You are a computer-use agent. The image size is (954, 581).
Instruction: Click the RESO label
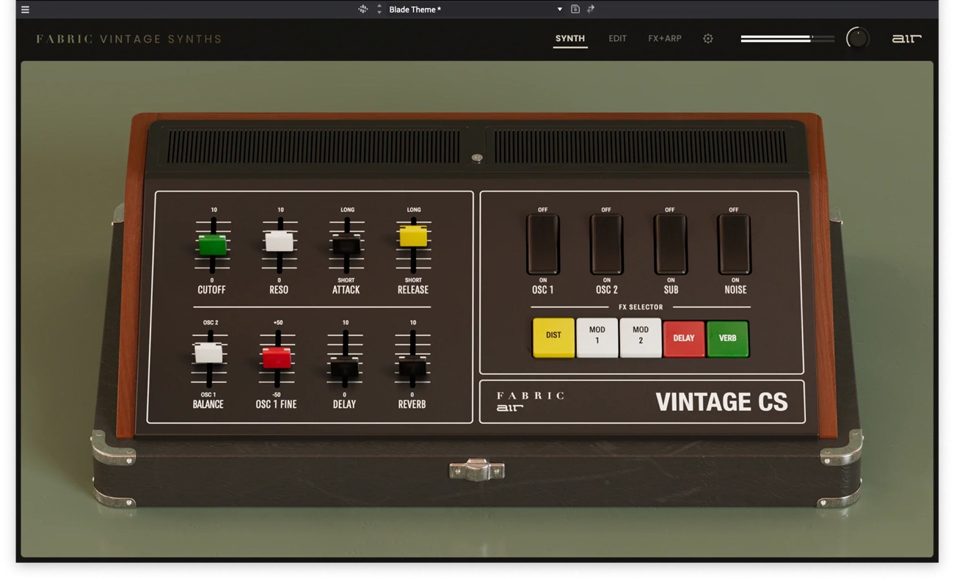click(x=279, y=290)
